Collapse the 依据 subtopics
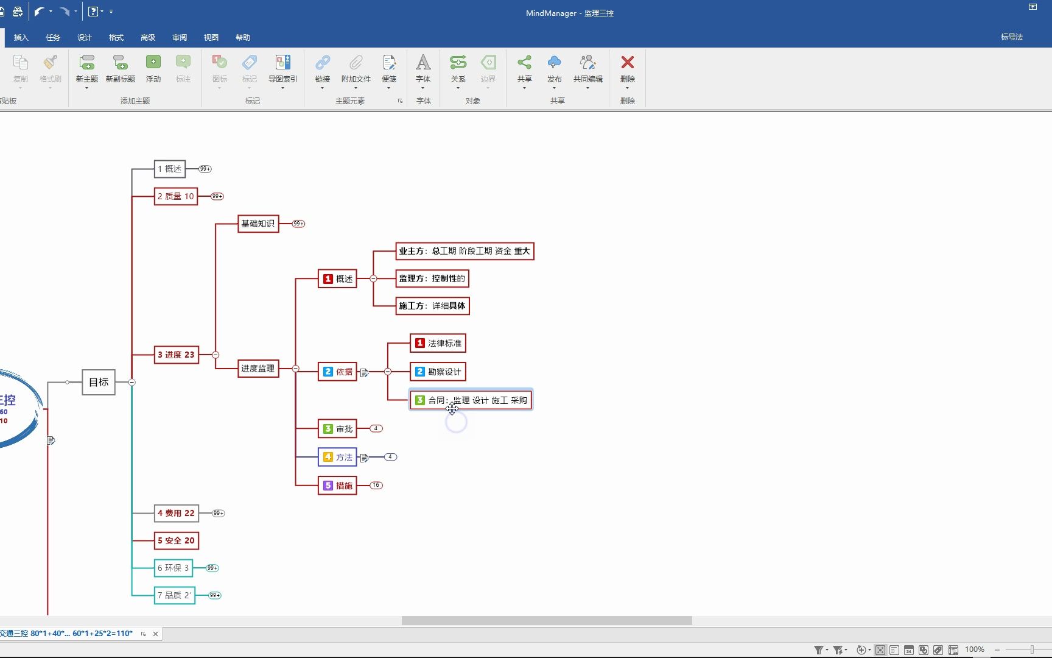This screenshot has height=658, width=1052. [x=388, y=372]
